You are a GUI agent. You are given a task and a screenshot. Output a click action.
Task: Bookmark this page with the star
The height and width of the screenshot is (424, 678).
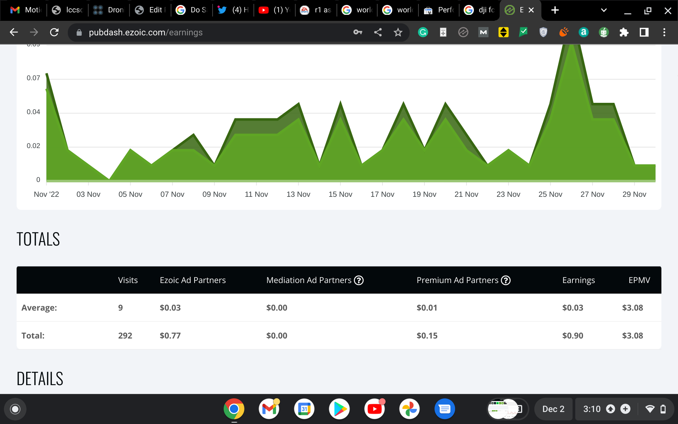click(x=398, y=33)
